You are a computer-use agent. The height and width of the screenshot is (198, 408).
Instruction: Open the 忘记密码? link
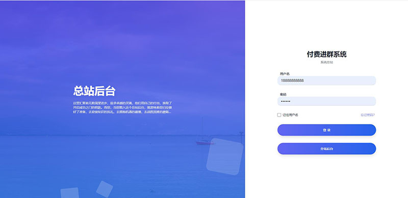367,115
